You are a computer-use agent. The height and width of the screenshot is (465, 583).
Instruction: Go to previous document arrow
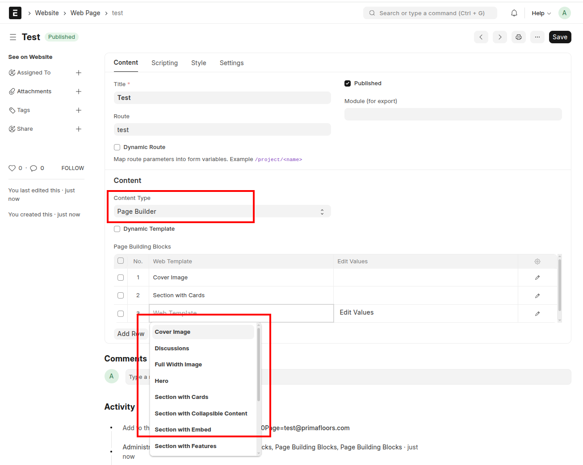481,37
